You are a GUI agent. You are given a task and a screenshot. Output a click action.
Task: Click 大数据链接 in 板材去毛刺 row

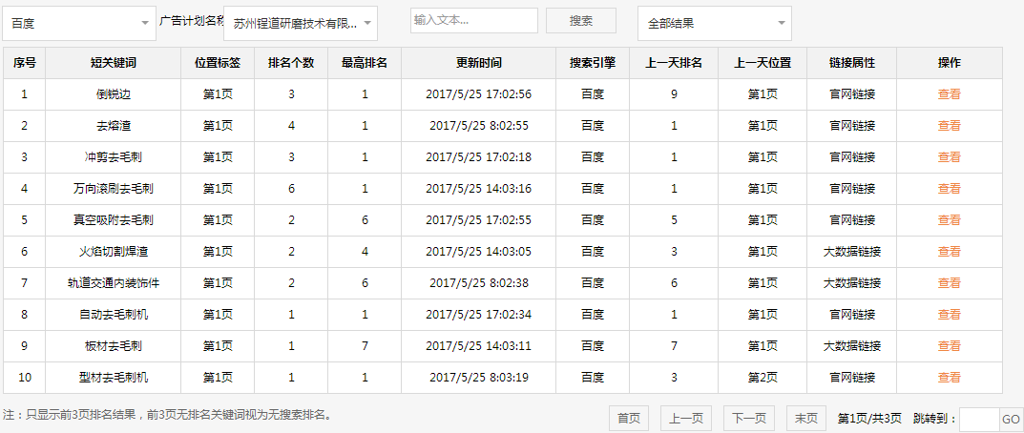coord(852,345)
